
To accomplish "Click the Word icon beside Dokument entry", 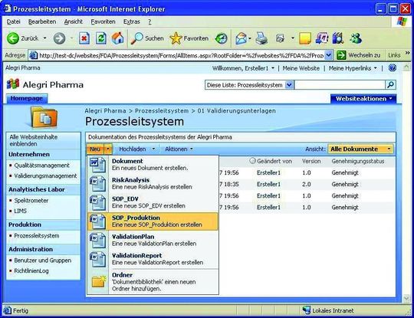I will pos(97,165).
